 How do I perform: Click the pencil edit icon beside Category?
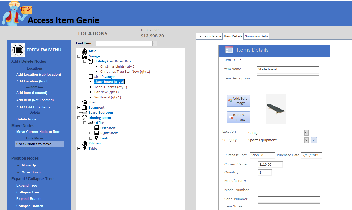click(314, 140)
